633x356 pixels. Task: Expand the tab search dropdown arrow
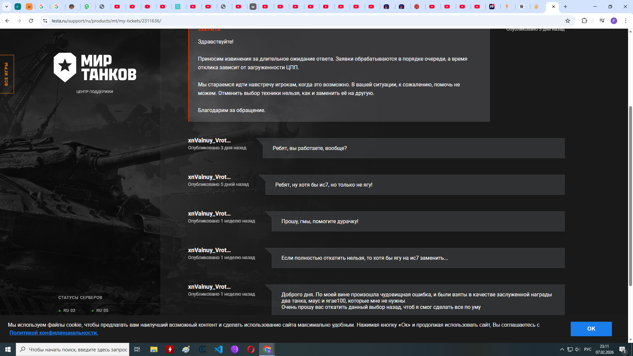click(6, 7)
